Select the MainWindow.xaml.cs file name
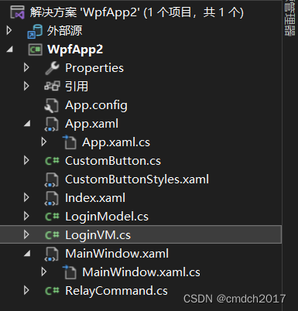 (141, 272)
